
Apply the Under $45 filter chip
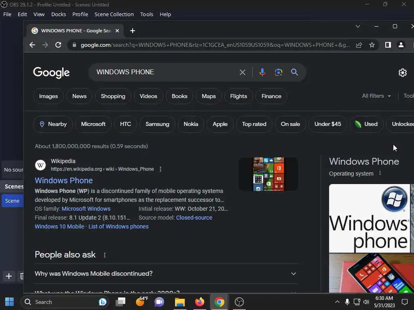click(x=327, y=124)
